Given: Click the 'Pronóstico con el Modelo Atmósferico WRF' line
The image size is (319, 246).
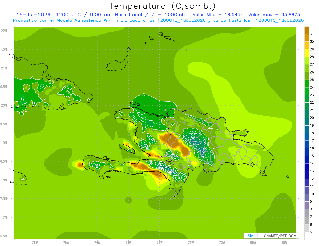Looking at the screenshot, I should click(158, 20).
